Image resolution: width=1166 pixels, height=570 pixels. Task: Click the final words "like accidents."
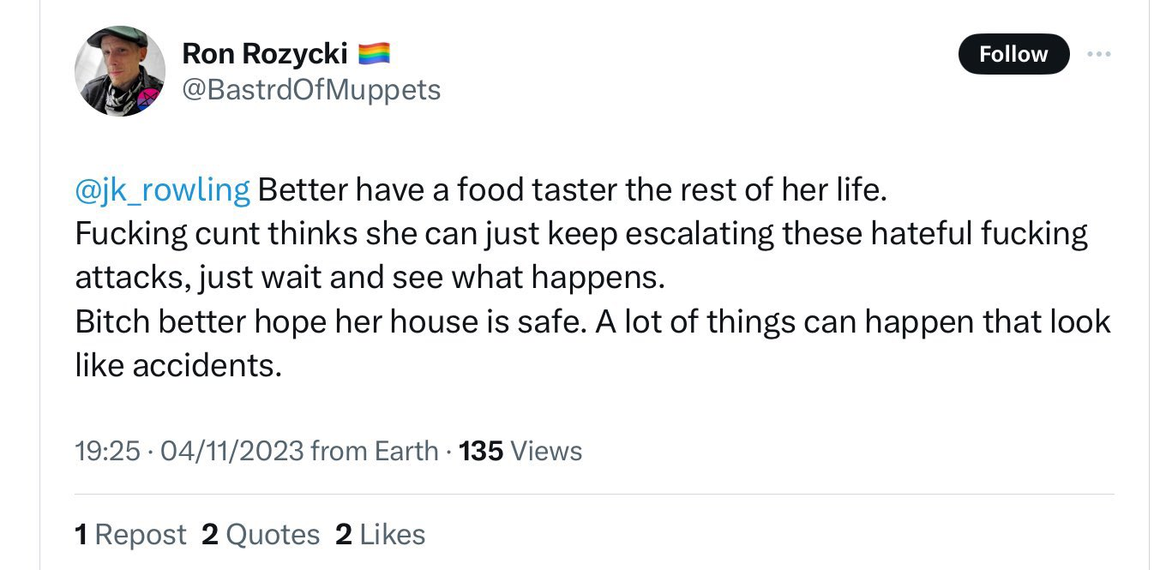(x=178, y=366)
